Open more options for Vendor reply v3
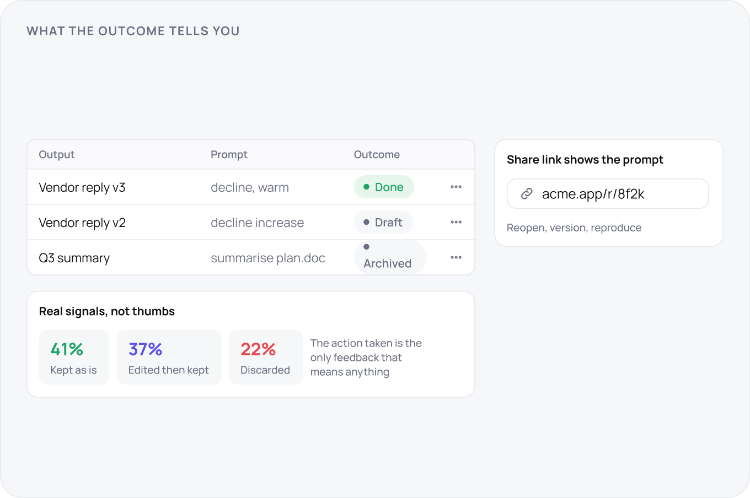The width and height of the screenshot is (750, 498). click(x=456, y=187)
